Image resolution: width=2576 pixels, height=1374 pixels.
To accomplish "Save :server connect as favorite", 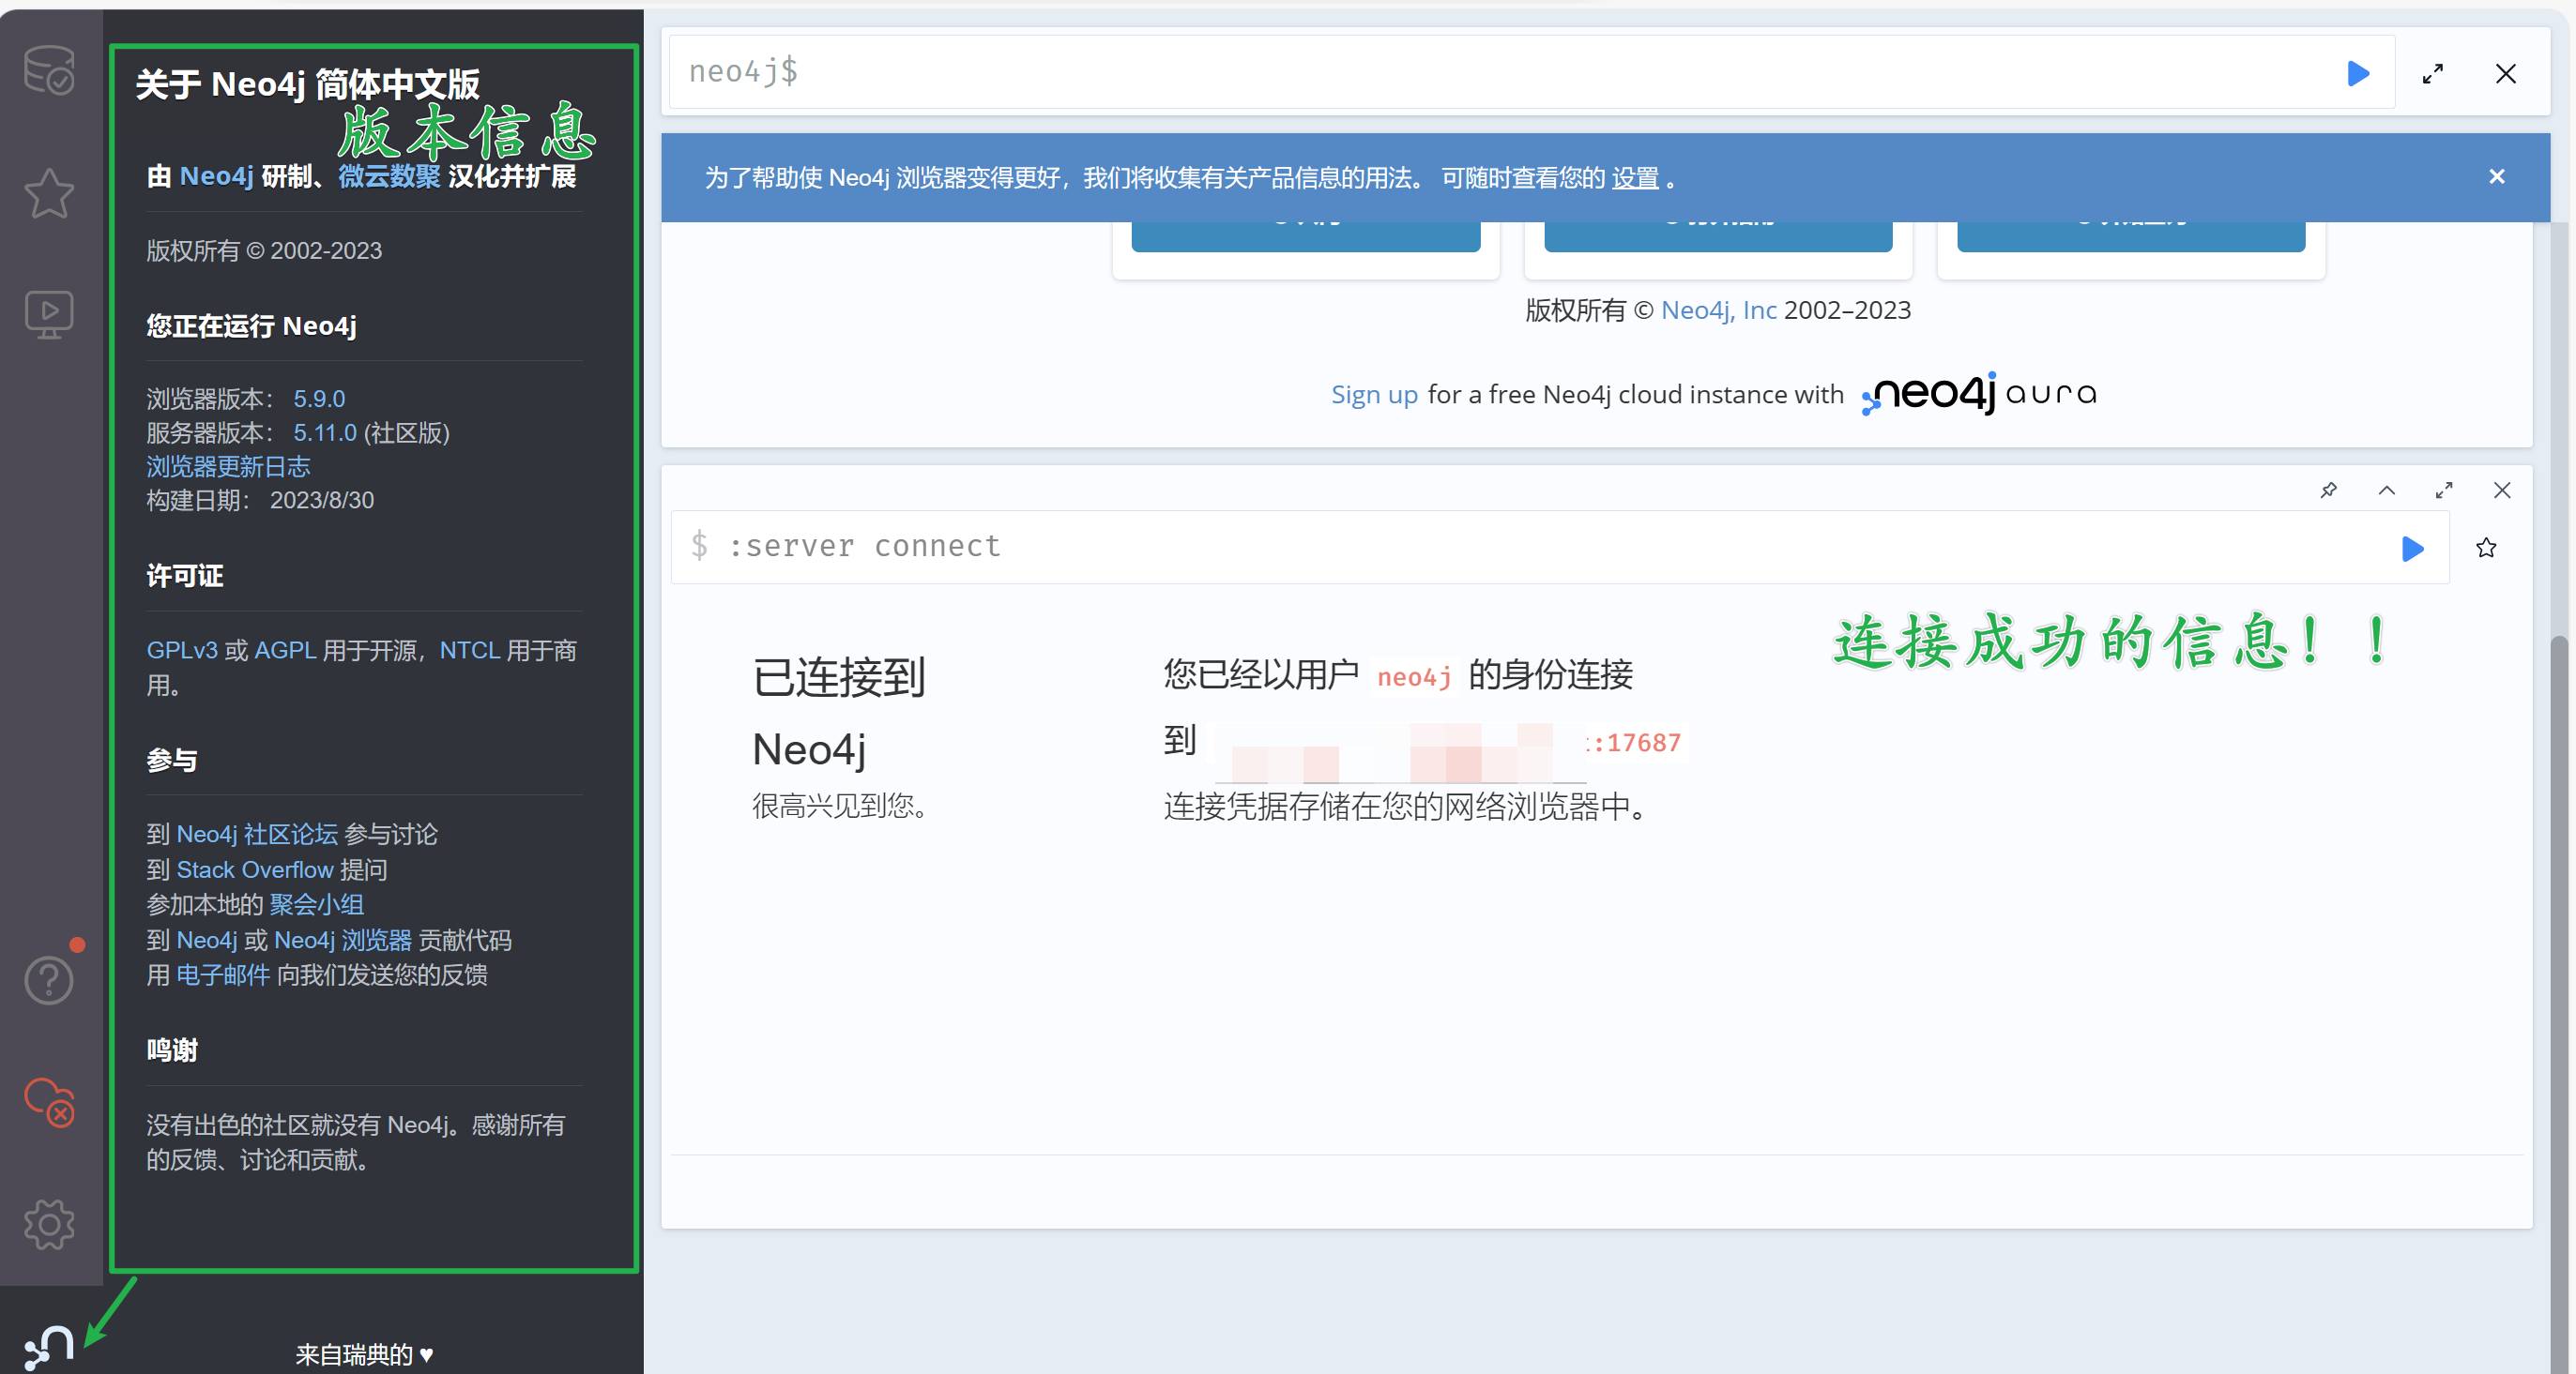I will [x=2486, y=548].
